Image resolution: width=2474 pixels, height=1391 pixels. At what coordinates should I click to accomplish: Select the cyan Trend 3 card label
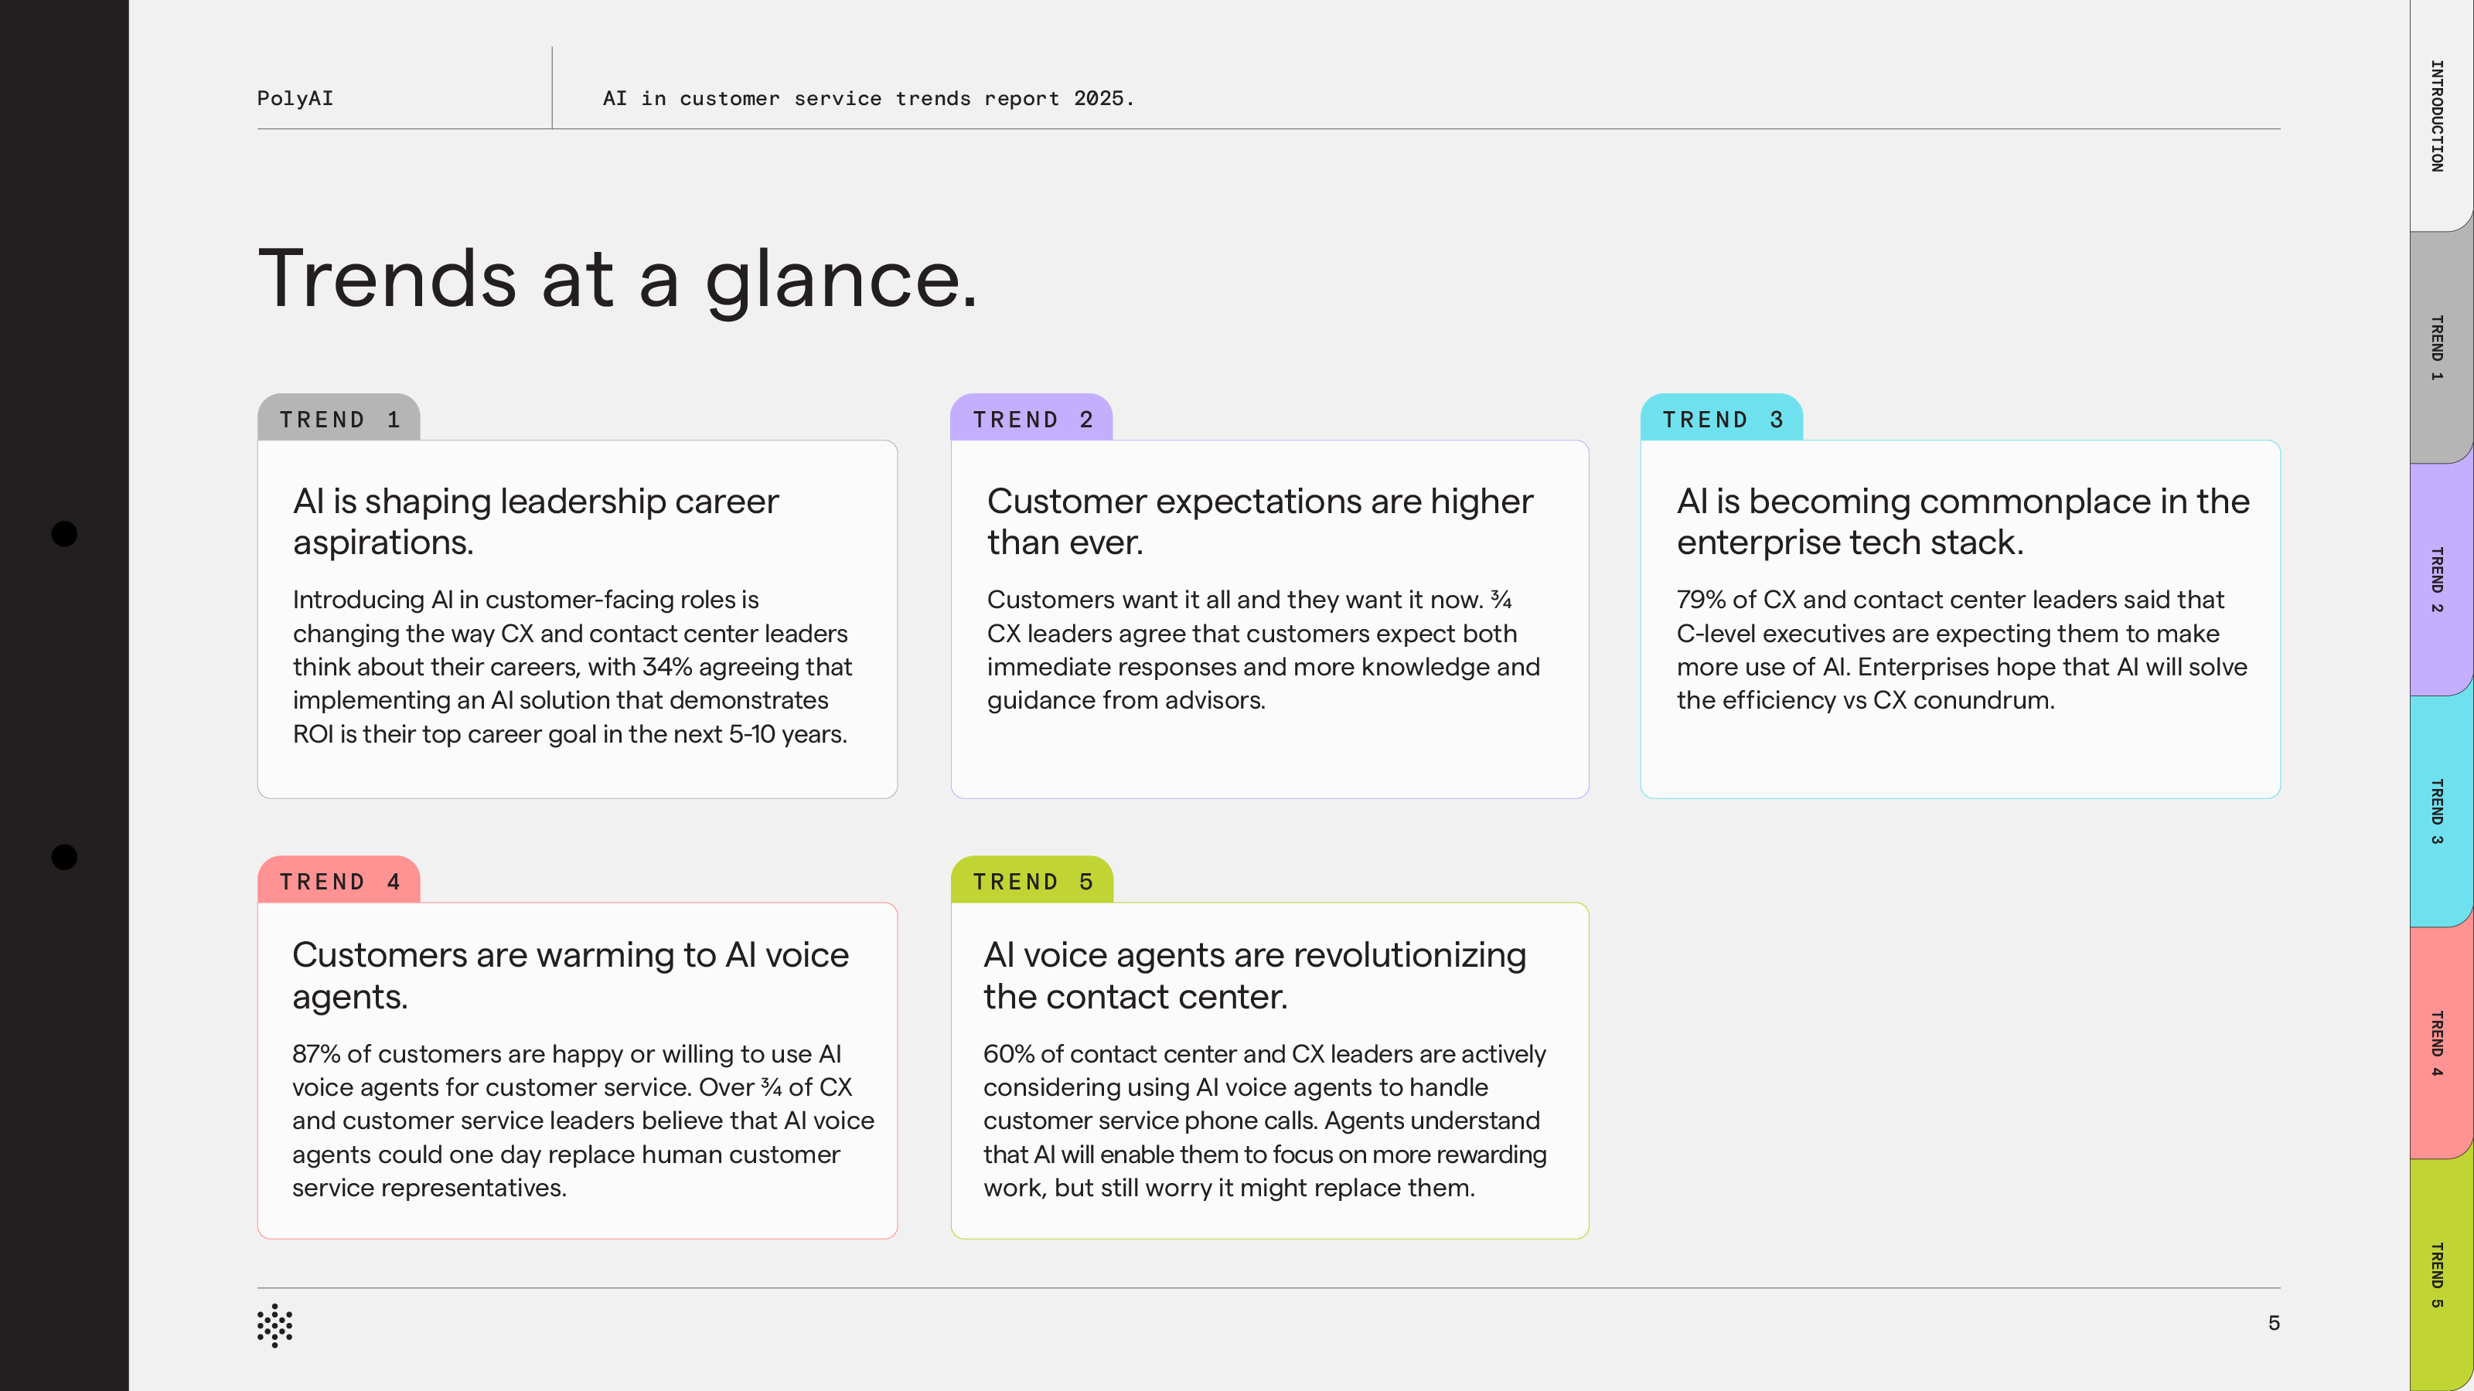(x=1721, y=420)
